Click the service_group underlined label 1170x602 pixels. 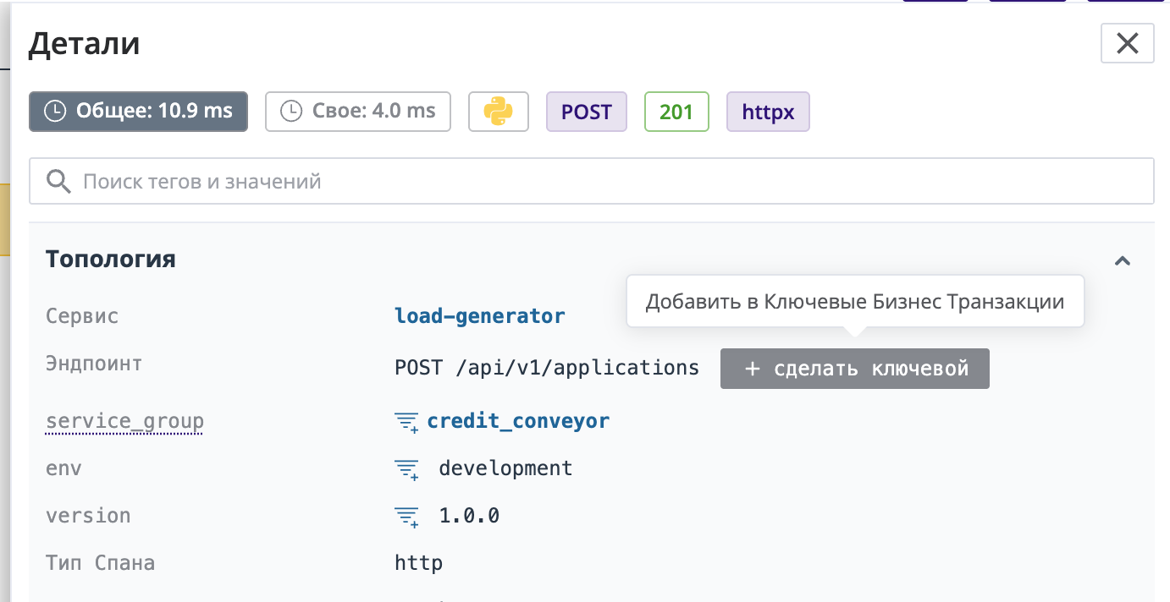(x=124, y=421)
